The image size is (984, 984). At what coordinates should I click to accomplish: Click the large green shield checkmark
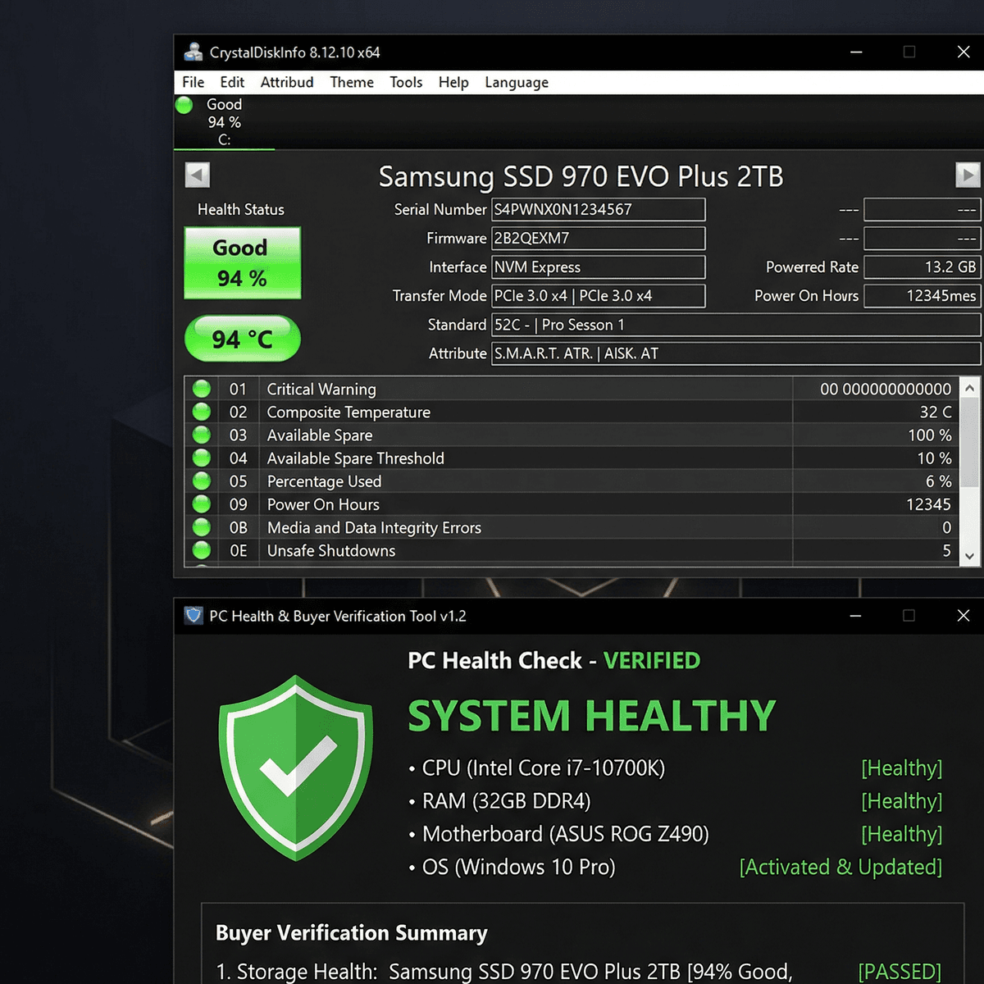click(x=296, y=768)
